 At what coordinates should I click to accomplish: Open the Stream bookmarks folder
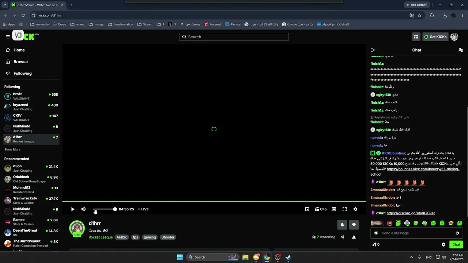pyautogui.click(x=145, y=24)
